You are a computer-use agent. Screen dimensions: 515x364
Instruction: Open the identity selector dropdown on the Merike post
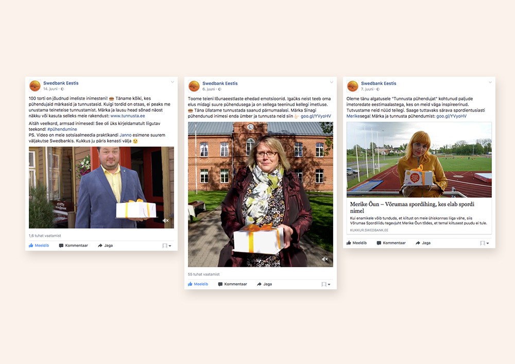485,243
